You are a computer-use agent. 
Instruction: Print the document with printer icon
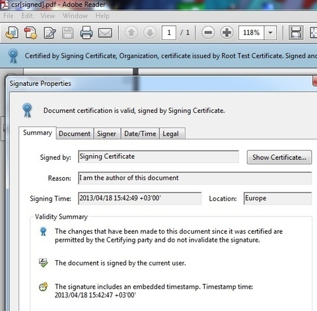(x=86, y=32)
